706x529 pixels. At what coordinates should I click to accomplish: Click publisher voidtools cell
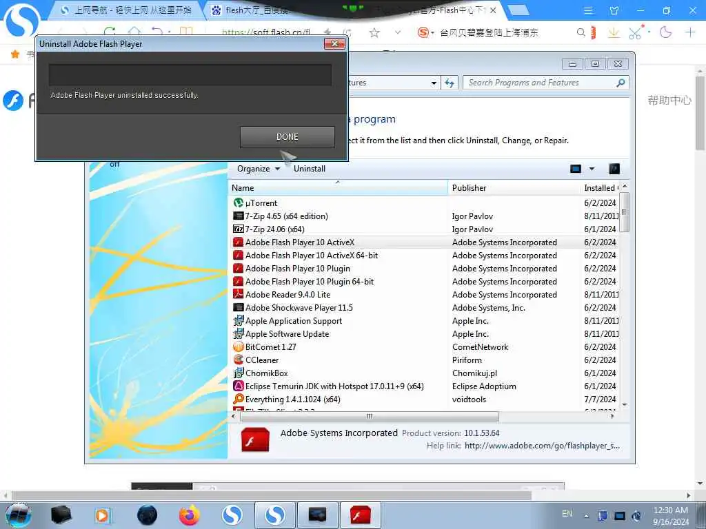469,399
